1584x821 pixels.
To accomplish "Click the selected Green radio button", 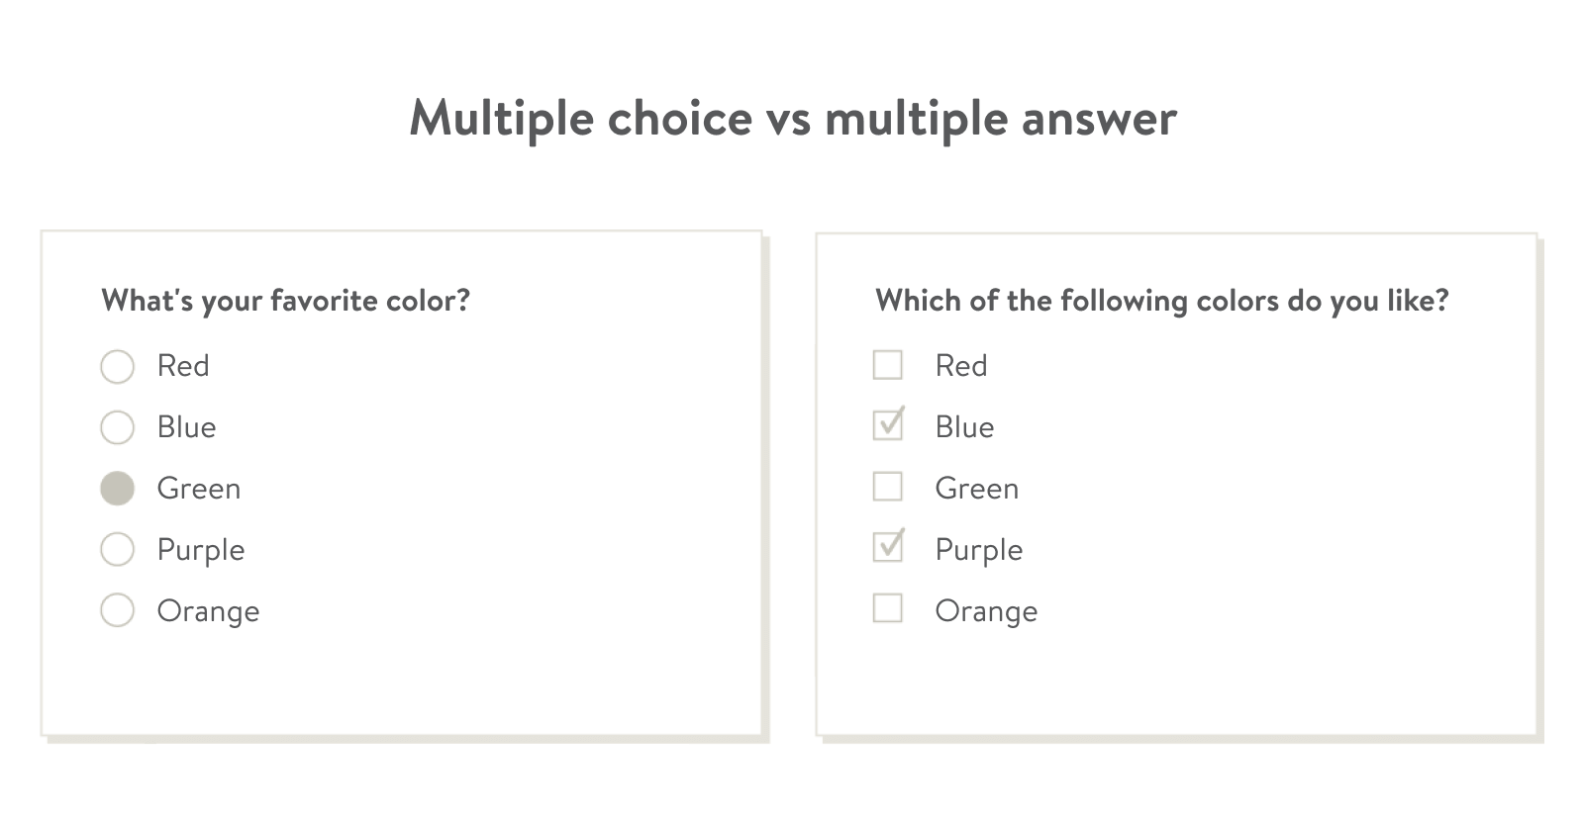I will coord(117,489).
